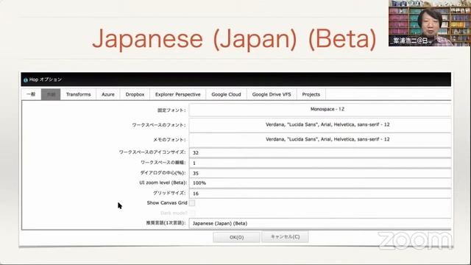Open the Projects tab
The width and height of the screenshot is (471, 265).
coord(311,94)
